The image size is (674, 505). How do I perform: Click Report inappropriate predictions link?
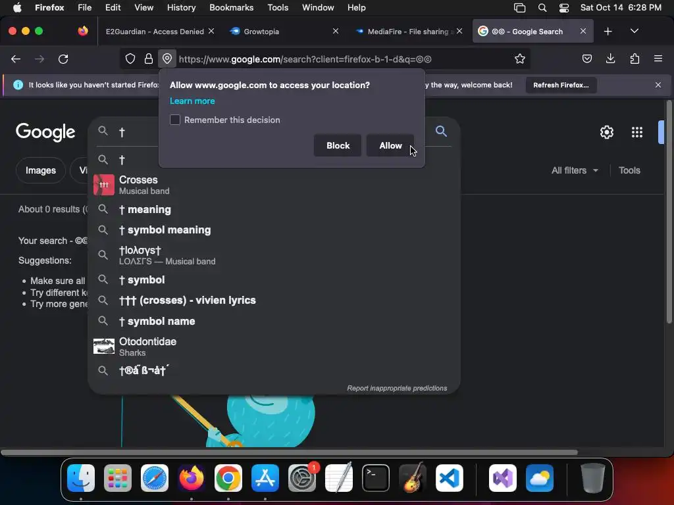click(397, 388)
